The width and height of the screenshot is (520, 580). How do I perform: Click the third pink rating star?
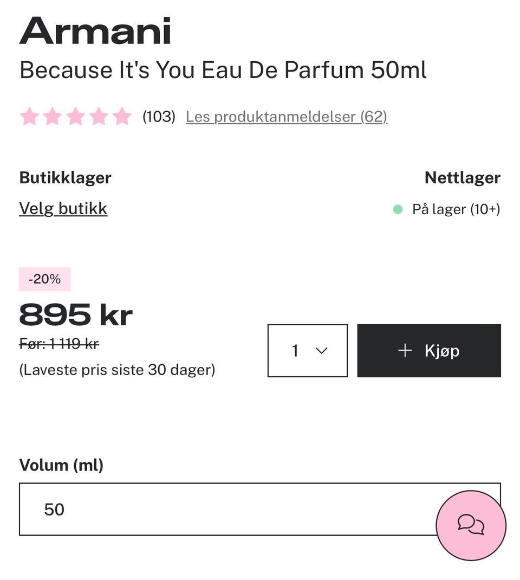(76, 116)
